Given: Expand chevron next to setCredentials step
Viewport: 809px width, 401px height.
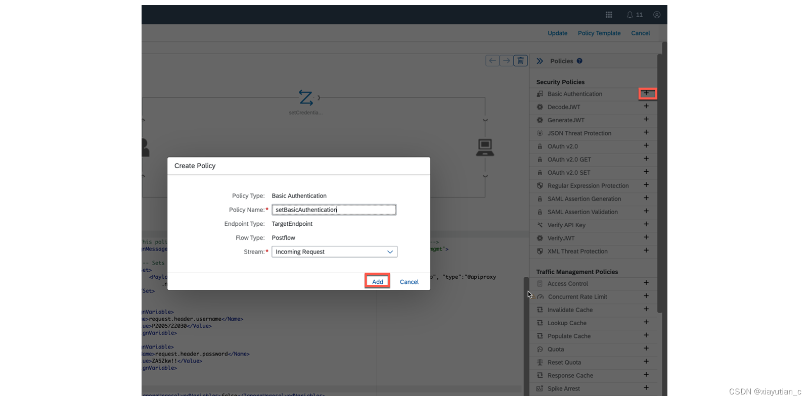Looking at the screenshot, I should click(319, 97).
